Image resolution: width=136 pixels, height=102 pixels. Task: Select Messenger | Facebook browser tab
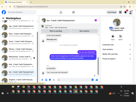(x=17, y=2)
